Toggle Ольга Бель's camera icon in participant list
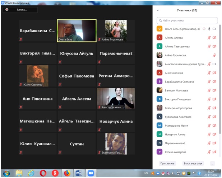Image resolution: width=222 pixels, height=178 pixels. coord(214,29)
